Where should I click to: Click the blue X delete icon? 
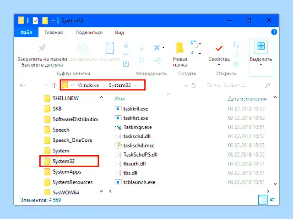pyautogui.click(x=157, y=48)
